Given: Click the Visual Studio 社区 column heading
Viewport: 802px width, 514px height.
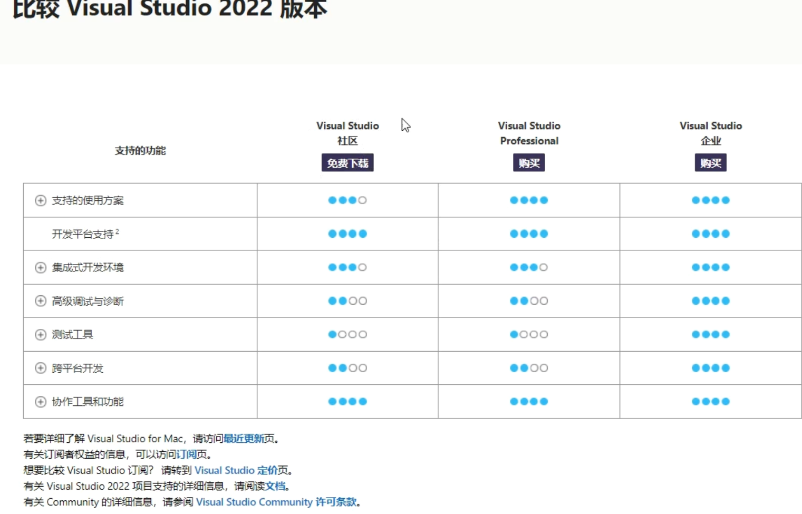Looking at the screenshot, I should click(347, 133).
